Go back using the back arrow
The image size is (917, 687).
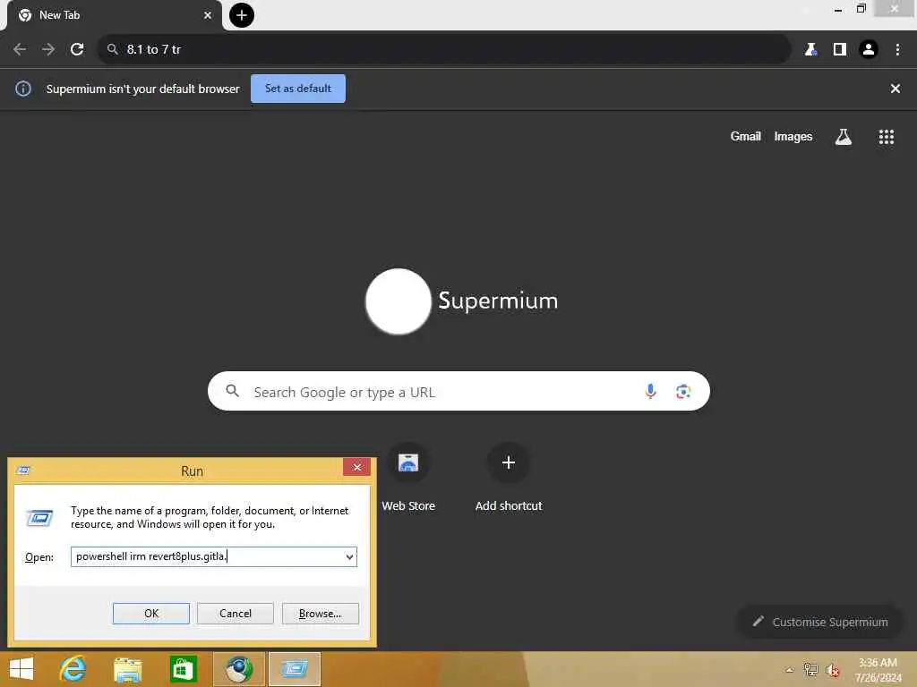pyautogui.click(x=20, y=49)
